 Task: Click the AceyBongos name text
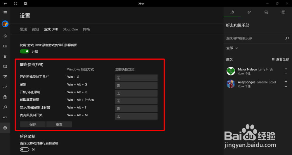(x=246, y=82)
